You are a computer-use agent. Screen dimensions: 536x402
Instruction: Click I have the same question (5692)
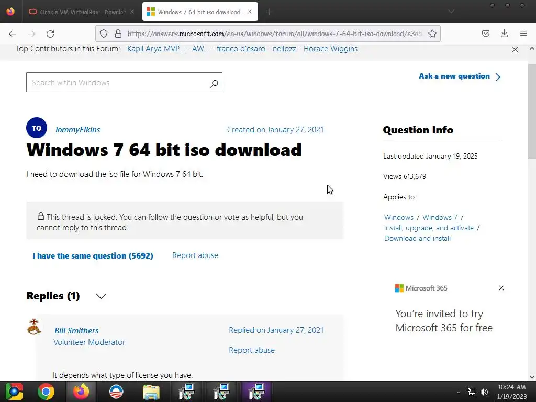[93, 255]
